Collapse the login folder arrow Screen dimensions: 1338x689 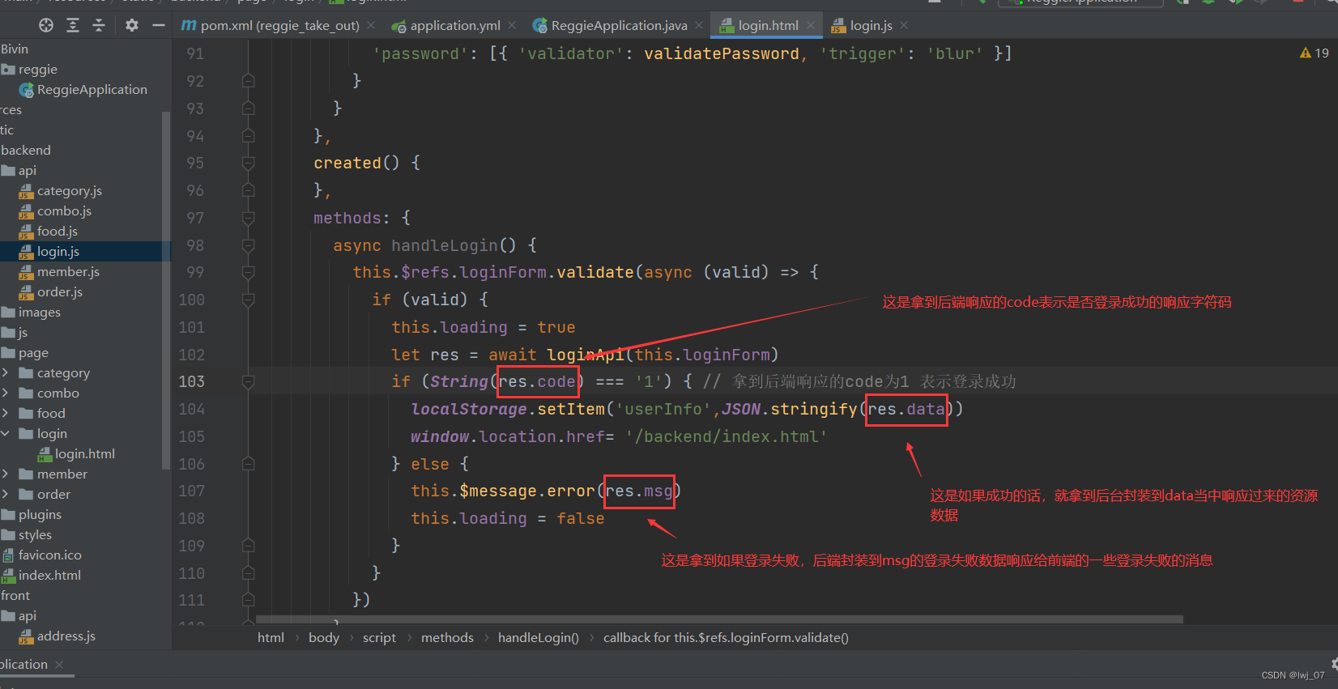pos(6,433)
